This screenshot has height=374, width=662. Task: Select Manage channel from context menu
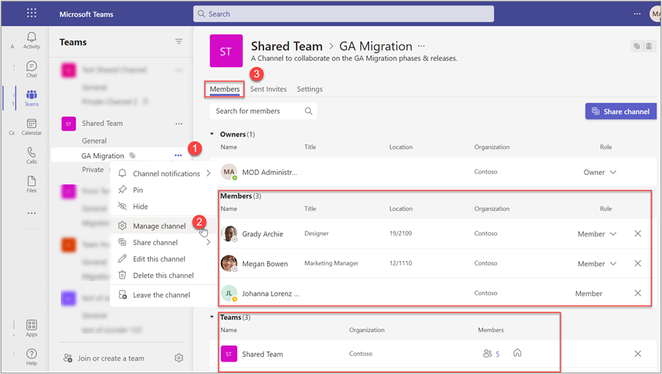click(159, 226)
